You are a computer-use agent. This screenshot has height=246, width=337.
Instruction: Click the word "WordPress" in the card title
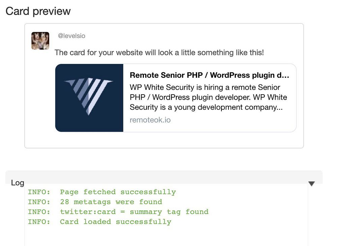231,75
